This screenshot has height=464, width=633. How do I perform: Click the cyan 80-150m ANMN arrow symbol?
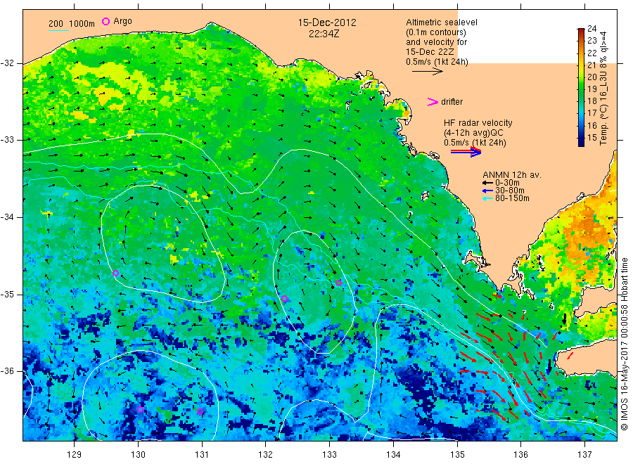[487, 198]
